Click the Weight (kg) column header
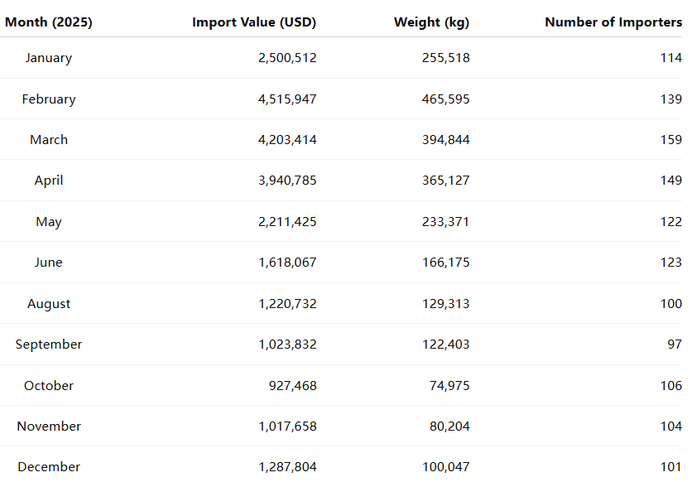This screenshot has width=692, height=482. point(431,22)
